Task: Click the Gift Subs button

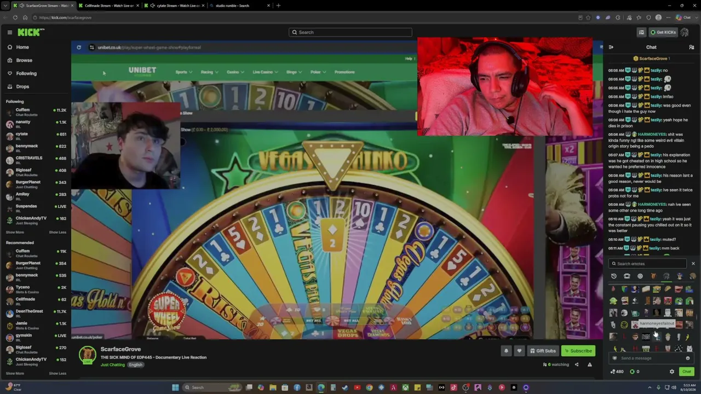Action: click(543, 351)
